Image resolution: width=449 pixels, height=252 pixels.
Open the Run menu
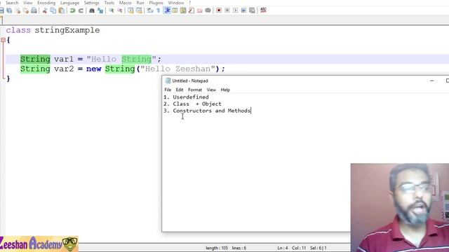140,3
